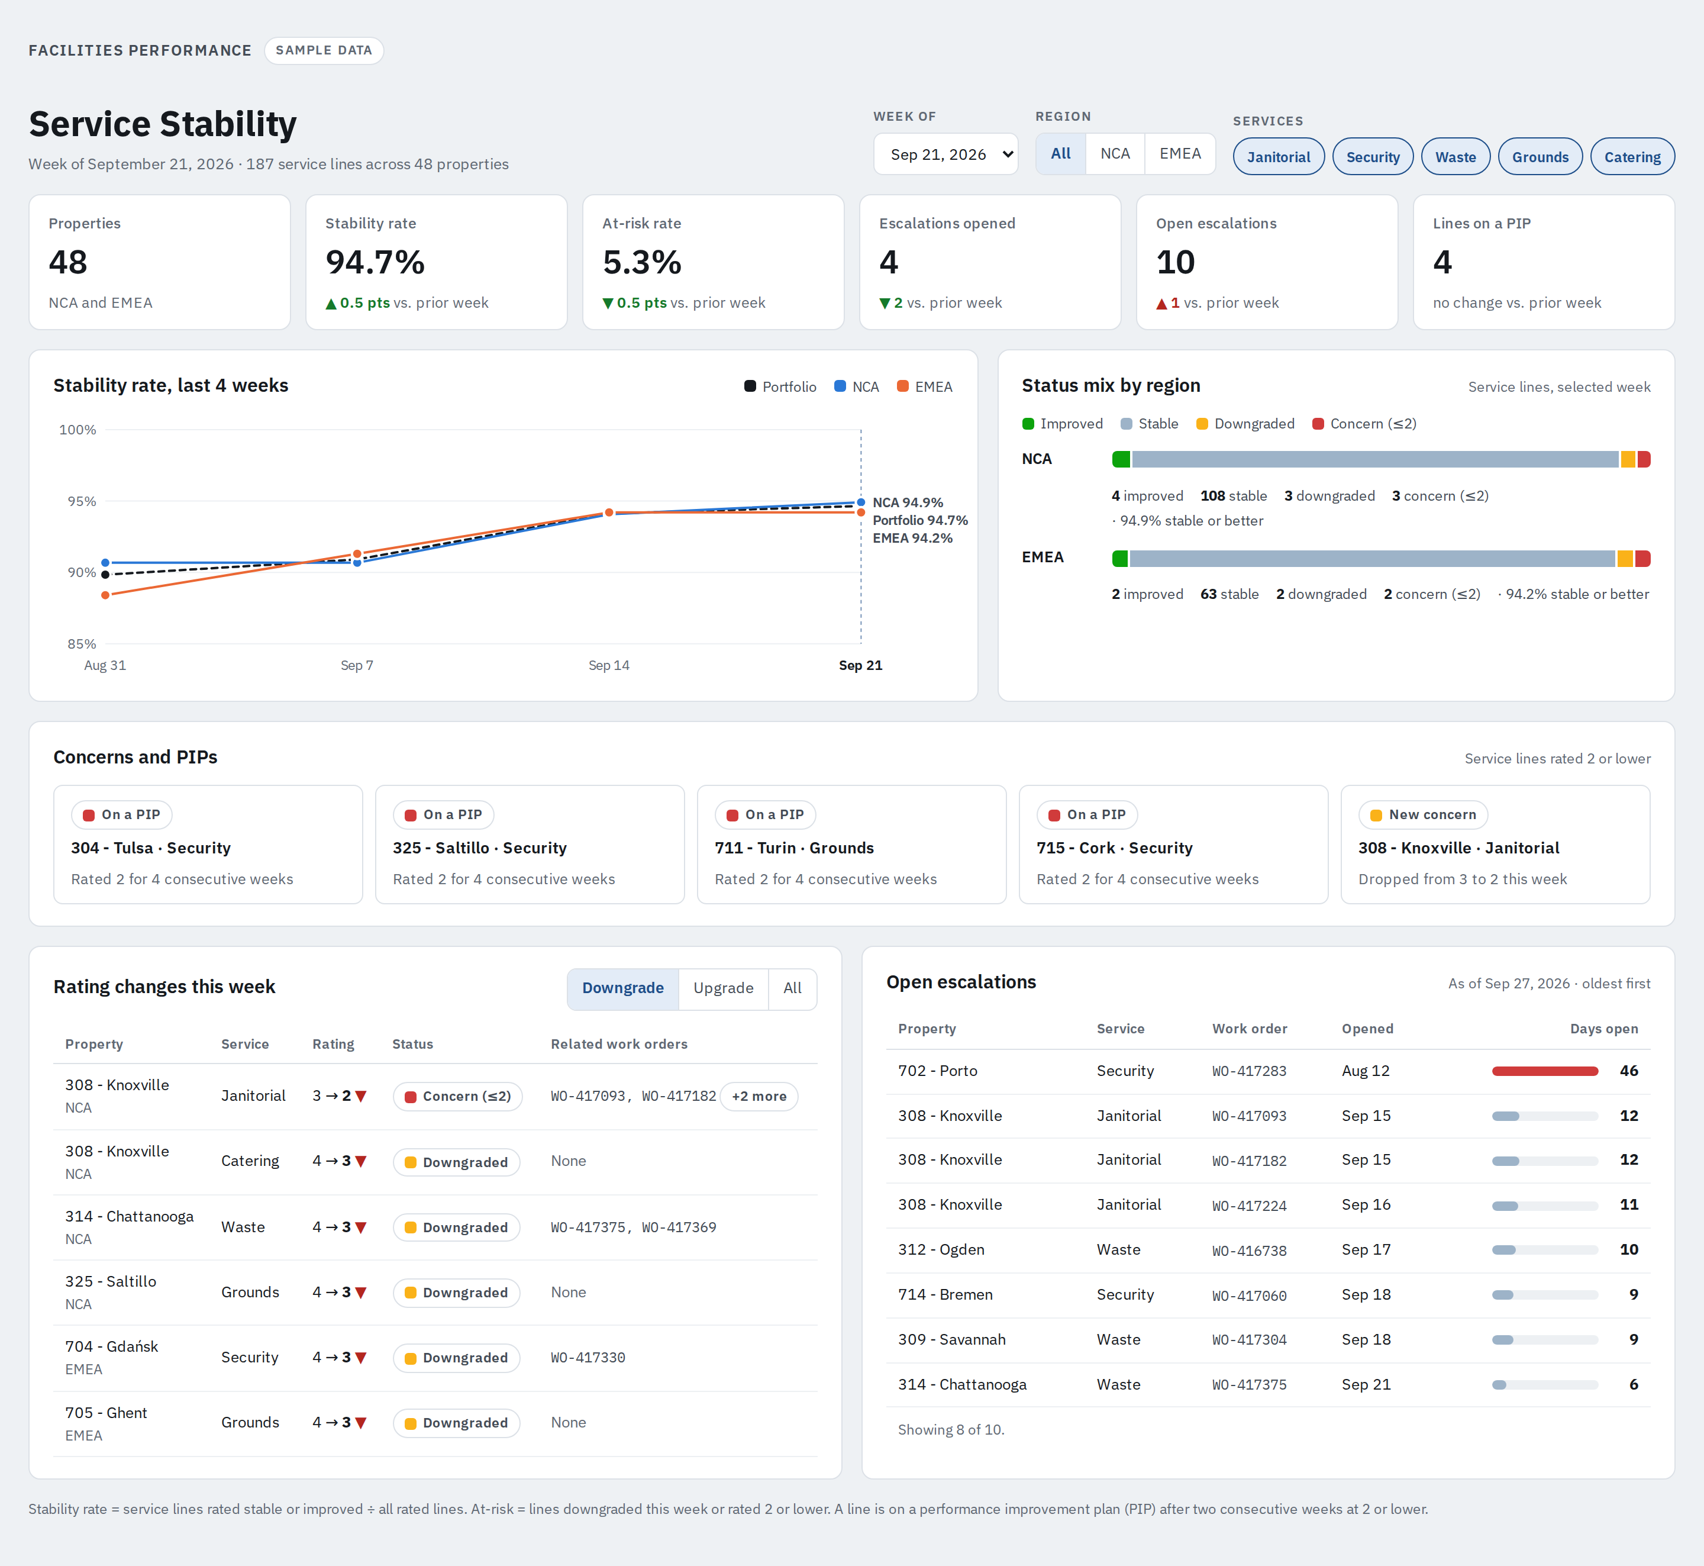Click the Downgraded badge in 705 - Ghent row
The height and width of the screenshot is (1566, 1704).
tap(456, 1423)
